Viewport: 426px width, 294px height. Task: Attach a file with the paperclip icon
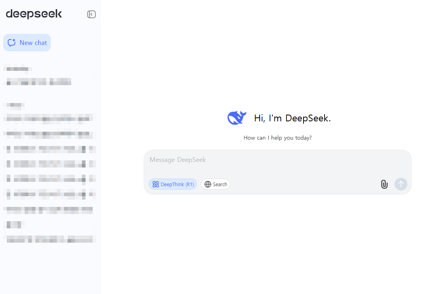[384, 184]
